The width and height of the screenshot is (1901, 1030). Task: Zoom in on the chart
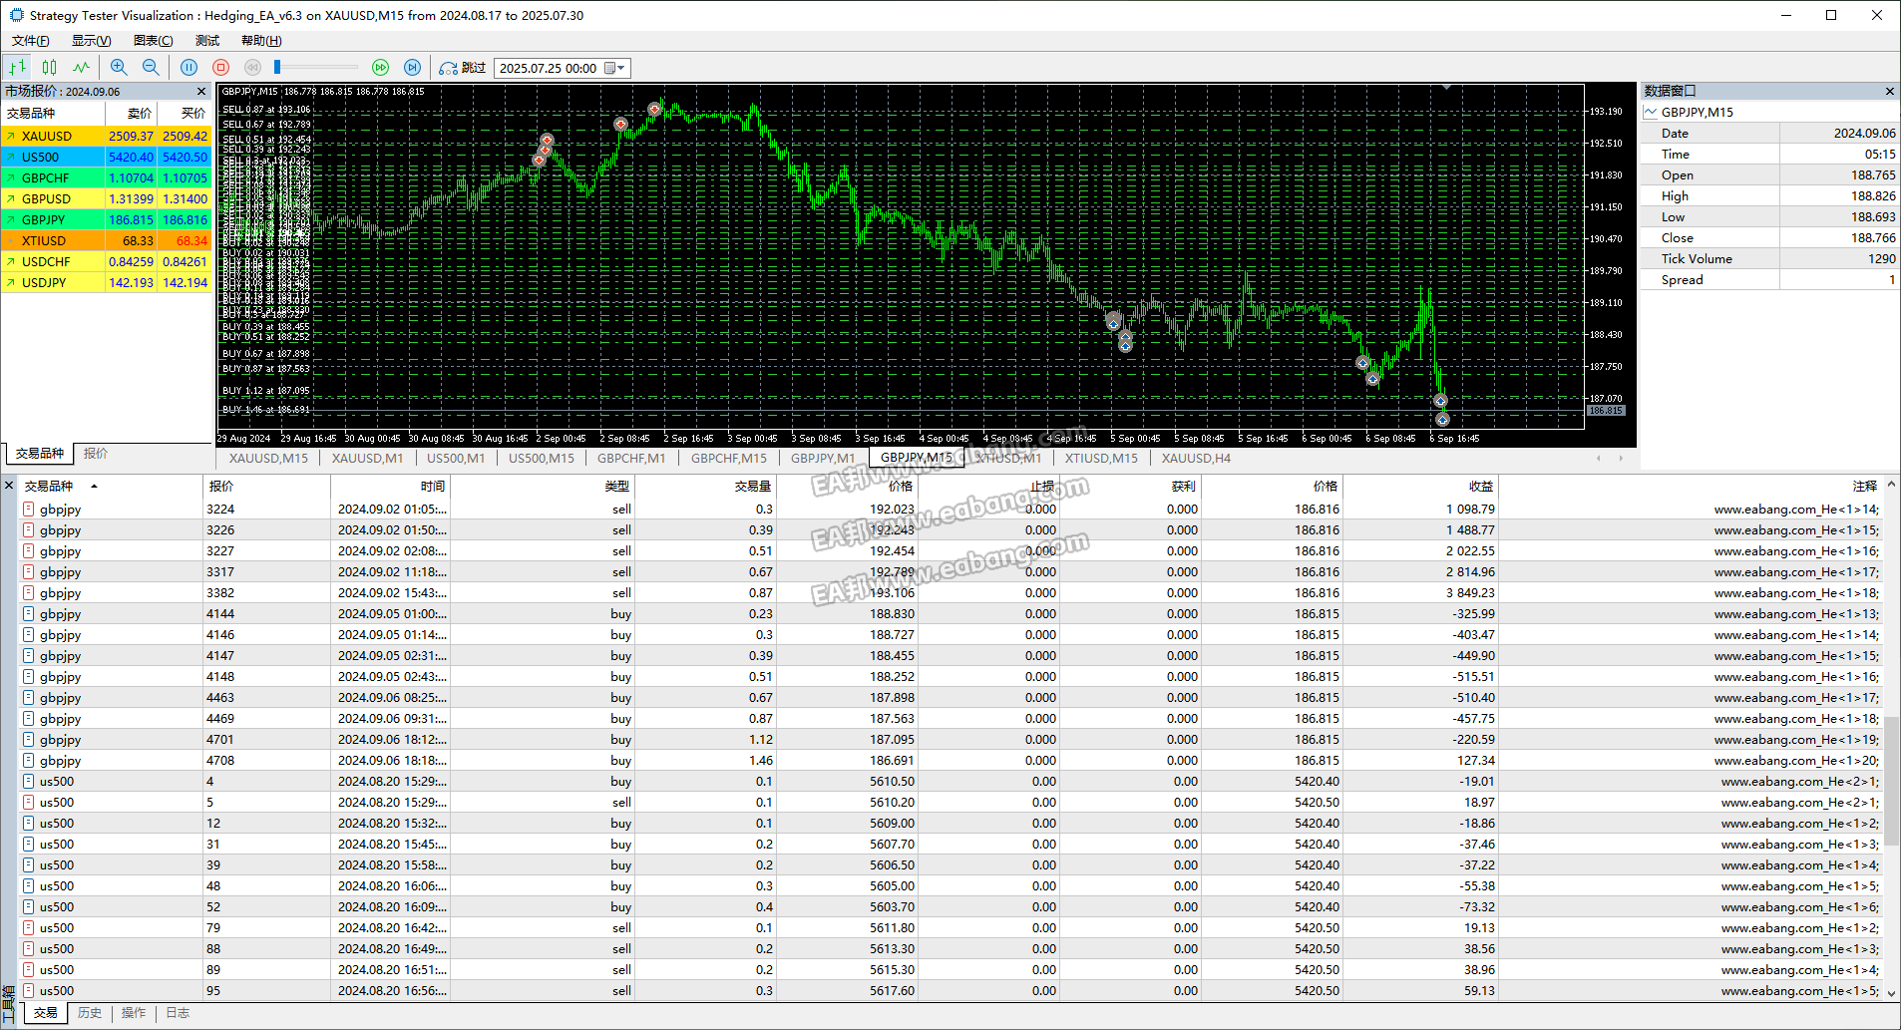point(119,68)
